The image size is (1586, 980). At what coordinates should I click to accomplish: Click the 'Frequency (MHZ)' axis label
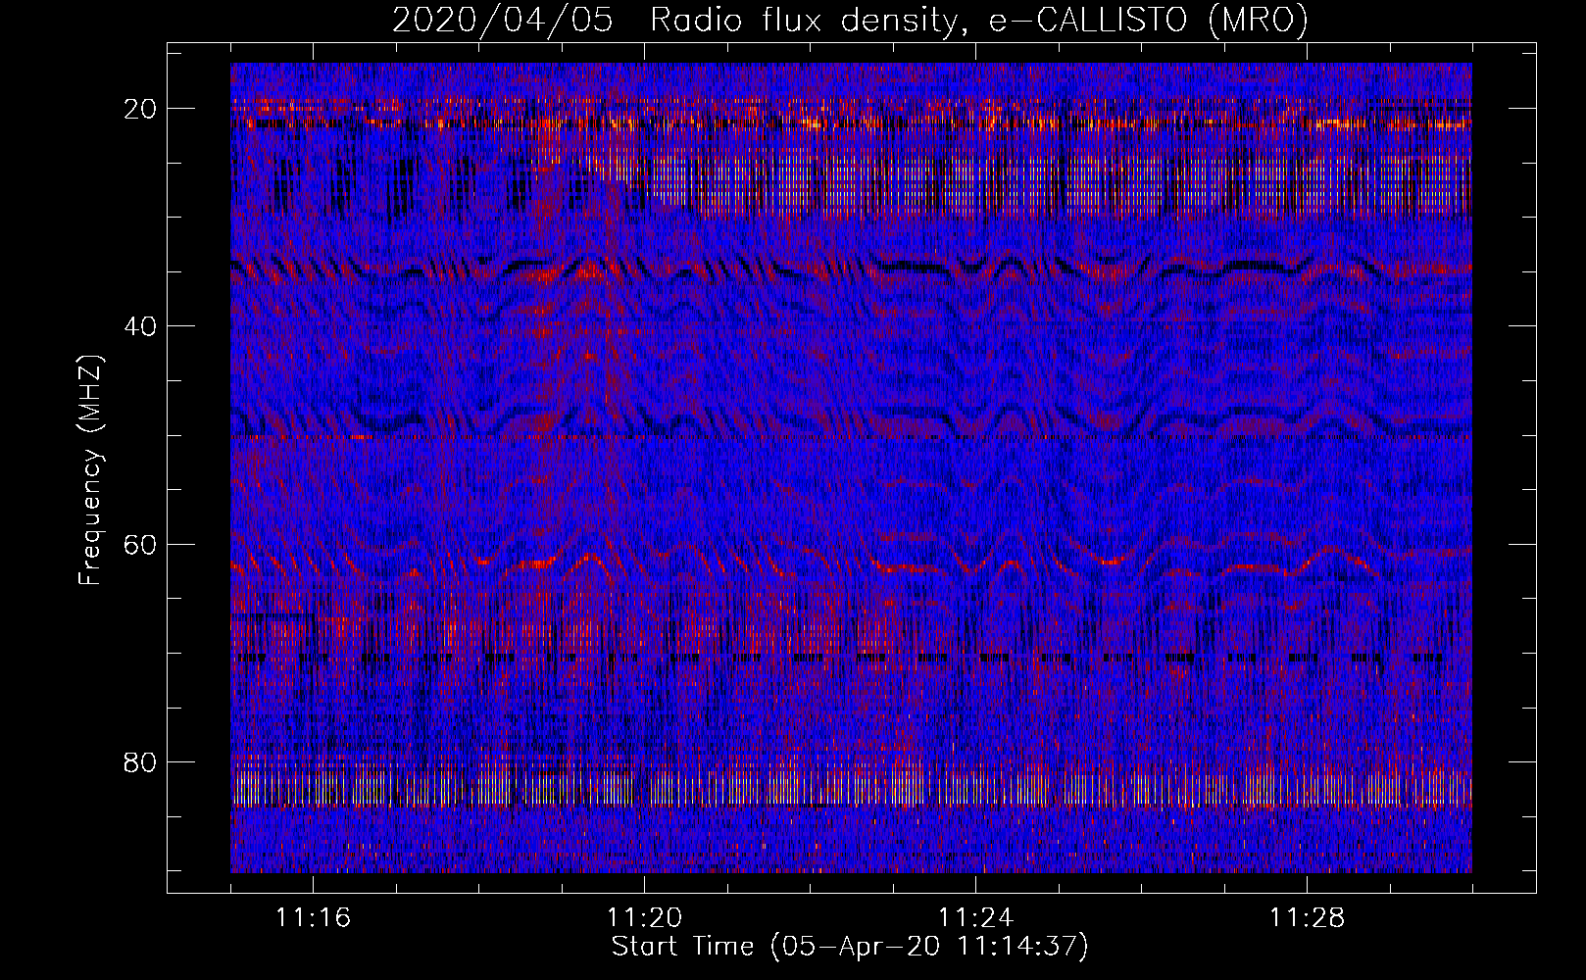click(x=90, y=470)
